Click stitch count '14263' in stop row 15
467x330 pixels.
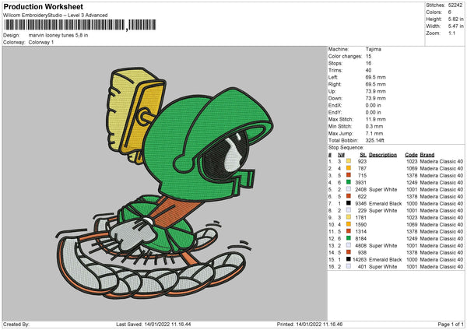pyautogui.click(x=359, y=259)
